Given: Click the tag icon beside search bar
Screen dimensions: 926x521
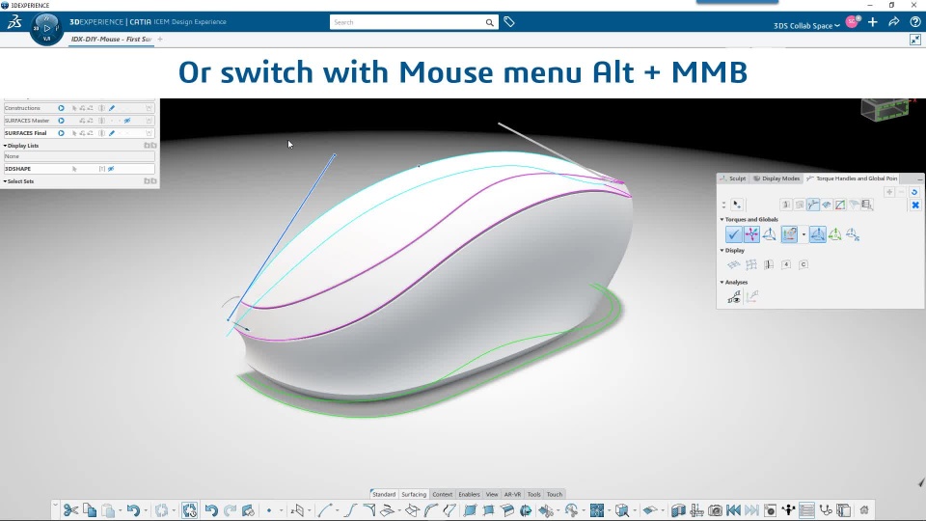Looking at the screenshot, I should coord(509,22).
